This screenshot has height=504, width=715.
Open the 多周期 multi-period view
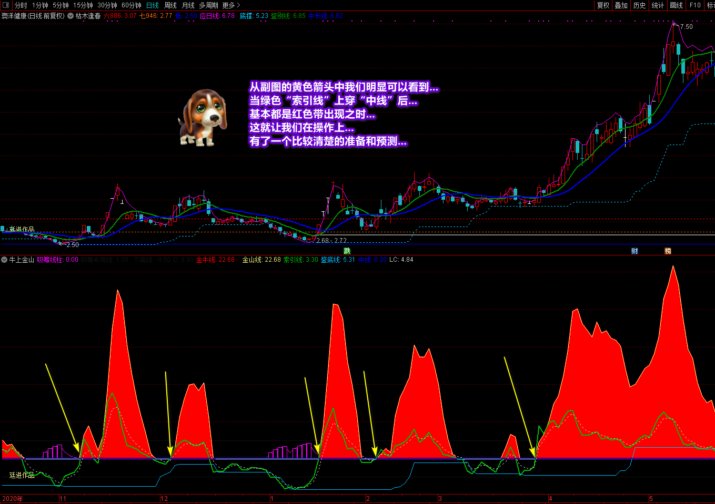coord(208,5)
